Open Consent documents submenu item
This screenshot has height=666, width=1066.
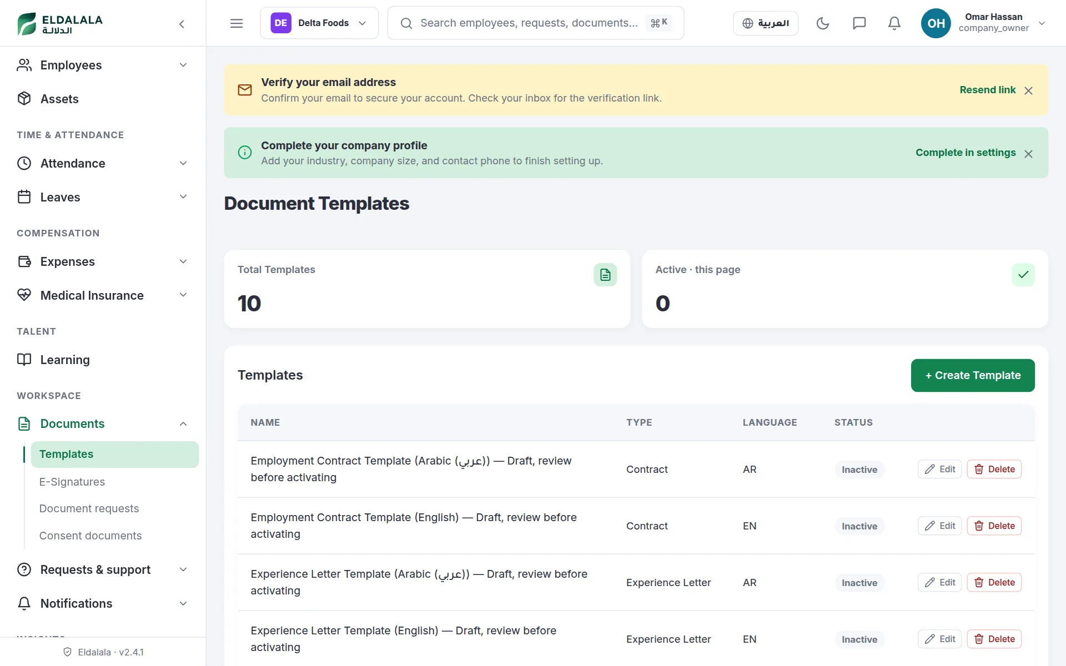[115, 536]
